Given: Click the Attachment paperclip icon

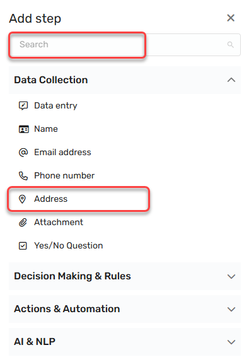Looking at the screenshot, I should 23,223.
